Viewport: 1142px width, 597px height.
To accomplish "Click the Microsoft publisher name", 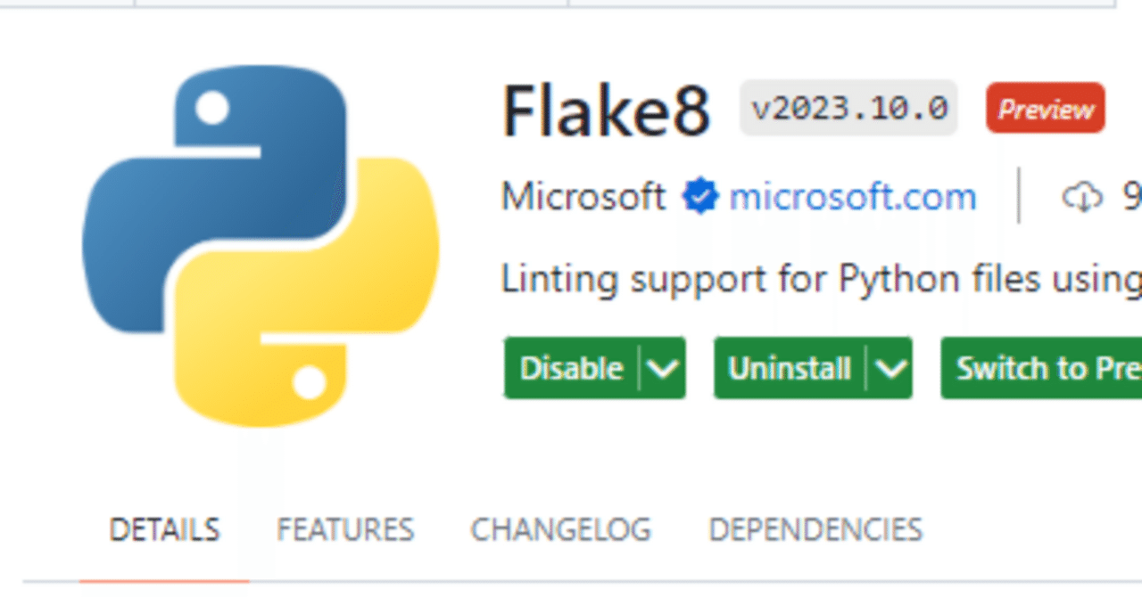I will coord(583,196).
